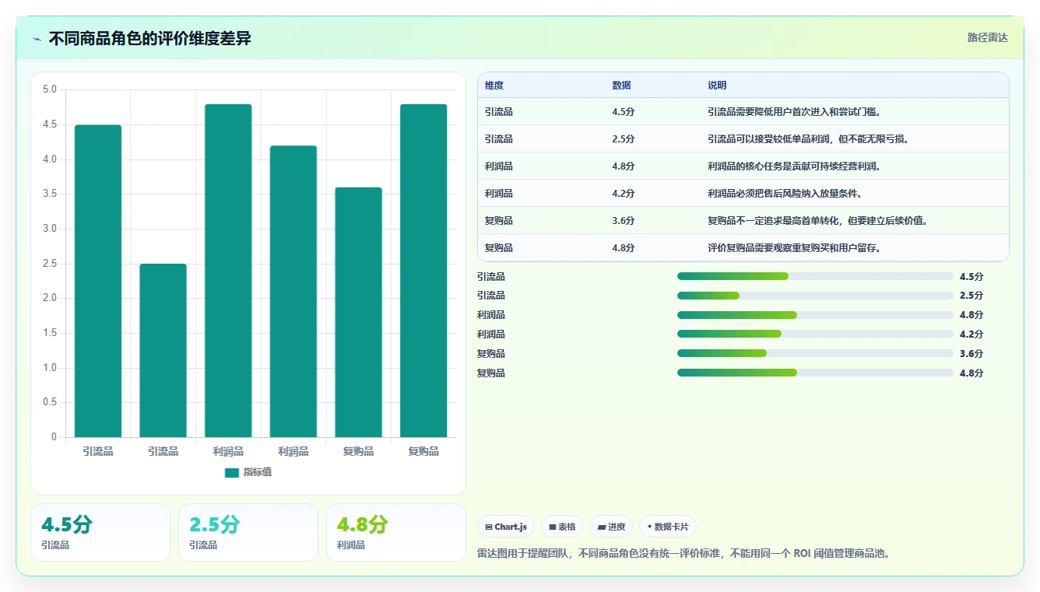
Task: Select the 进度 tag
Action: tap(611, 527)
